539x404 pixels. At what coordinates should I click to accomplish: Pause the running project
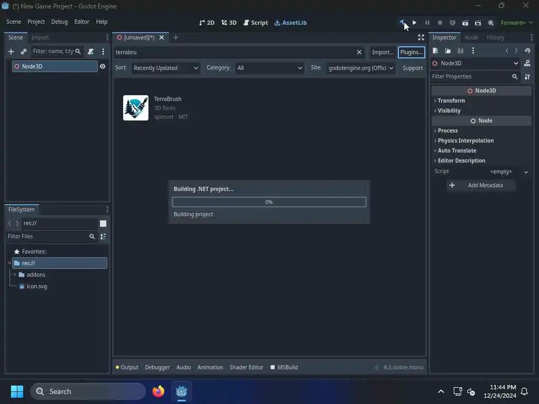(427, 22)
